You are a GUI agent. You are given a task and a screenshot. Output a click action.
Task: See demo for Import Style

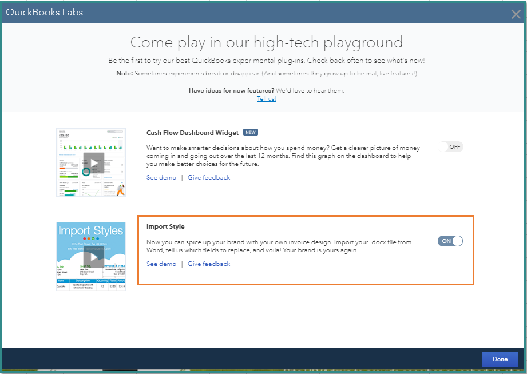pyautogui.click(x=161, y=264)
